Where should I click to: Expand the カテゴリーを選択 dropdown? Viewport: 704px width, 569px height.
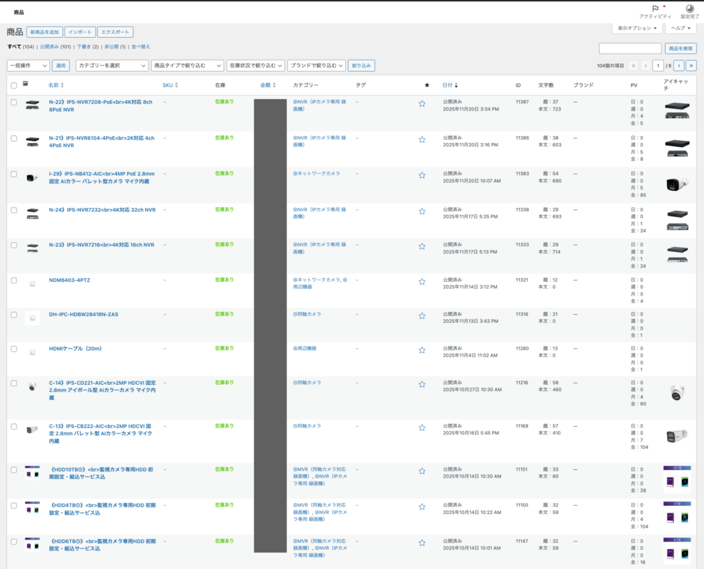(111, 65)
